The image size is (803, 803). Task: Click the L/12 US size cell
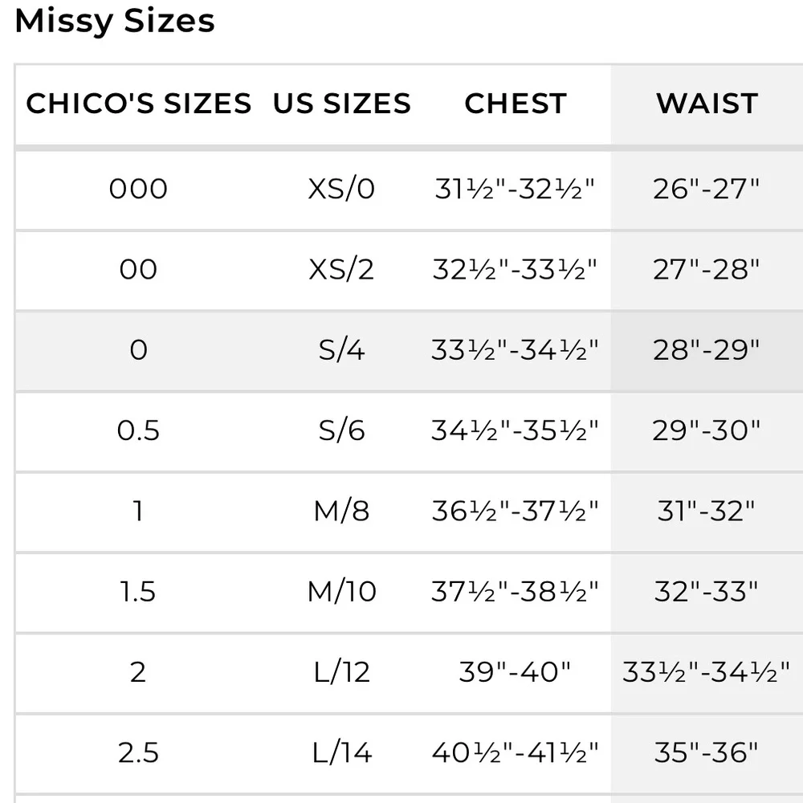click(341, 672)
